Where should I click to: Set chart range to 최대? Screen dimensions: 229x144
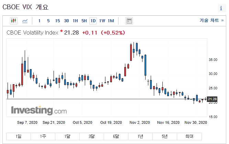click(190, 136)
